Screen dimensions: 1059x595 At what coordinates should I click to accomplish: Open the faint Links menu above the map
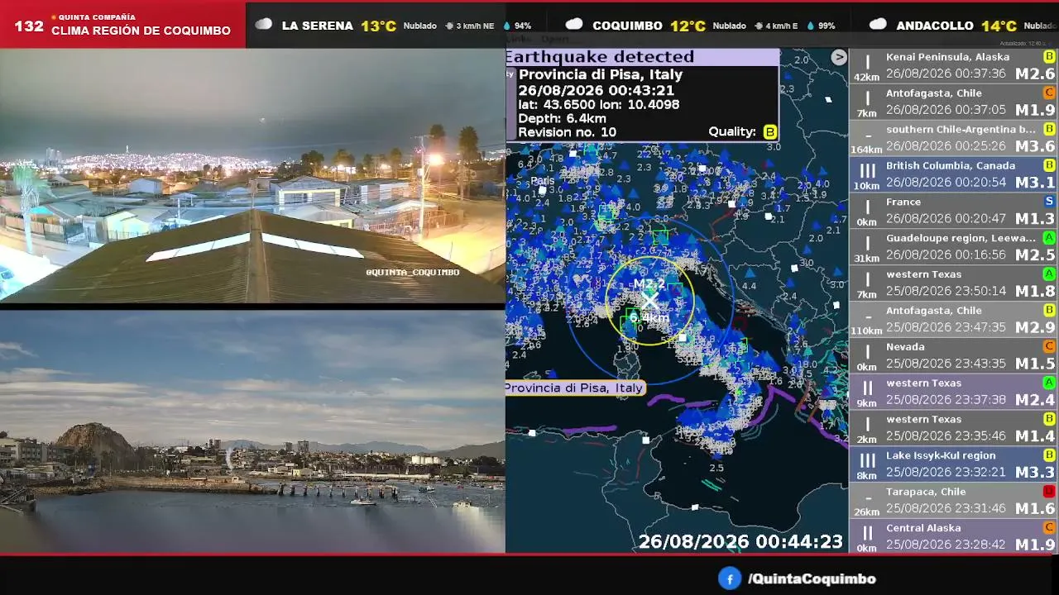[517, 39]
